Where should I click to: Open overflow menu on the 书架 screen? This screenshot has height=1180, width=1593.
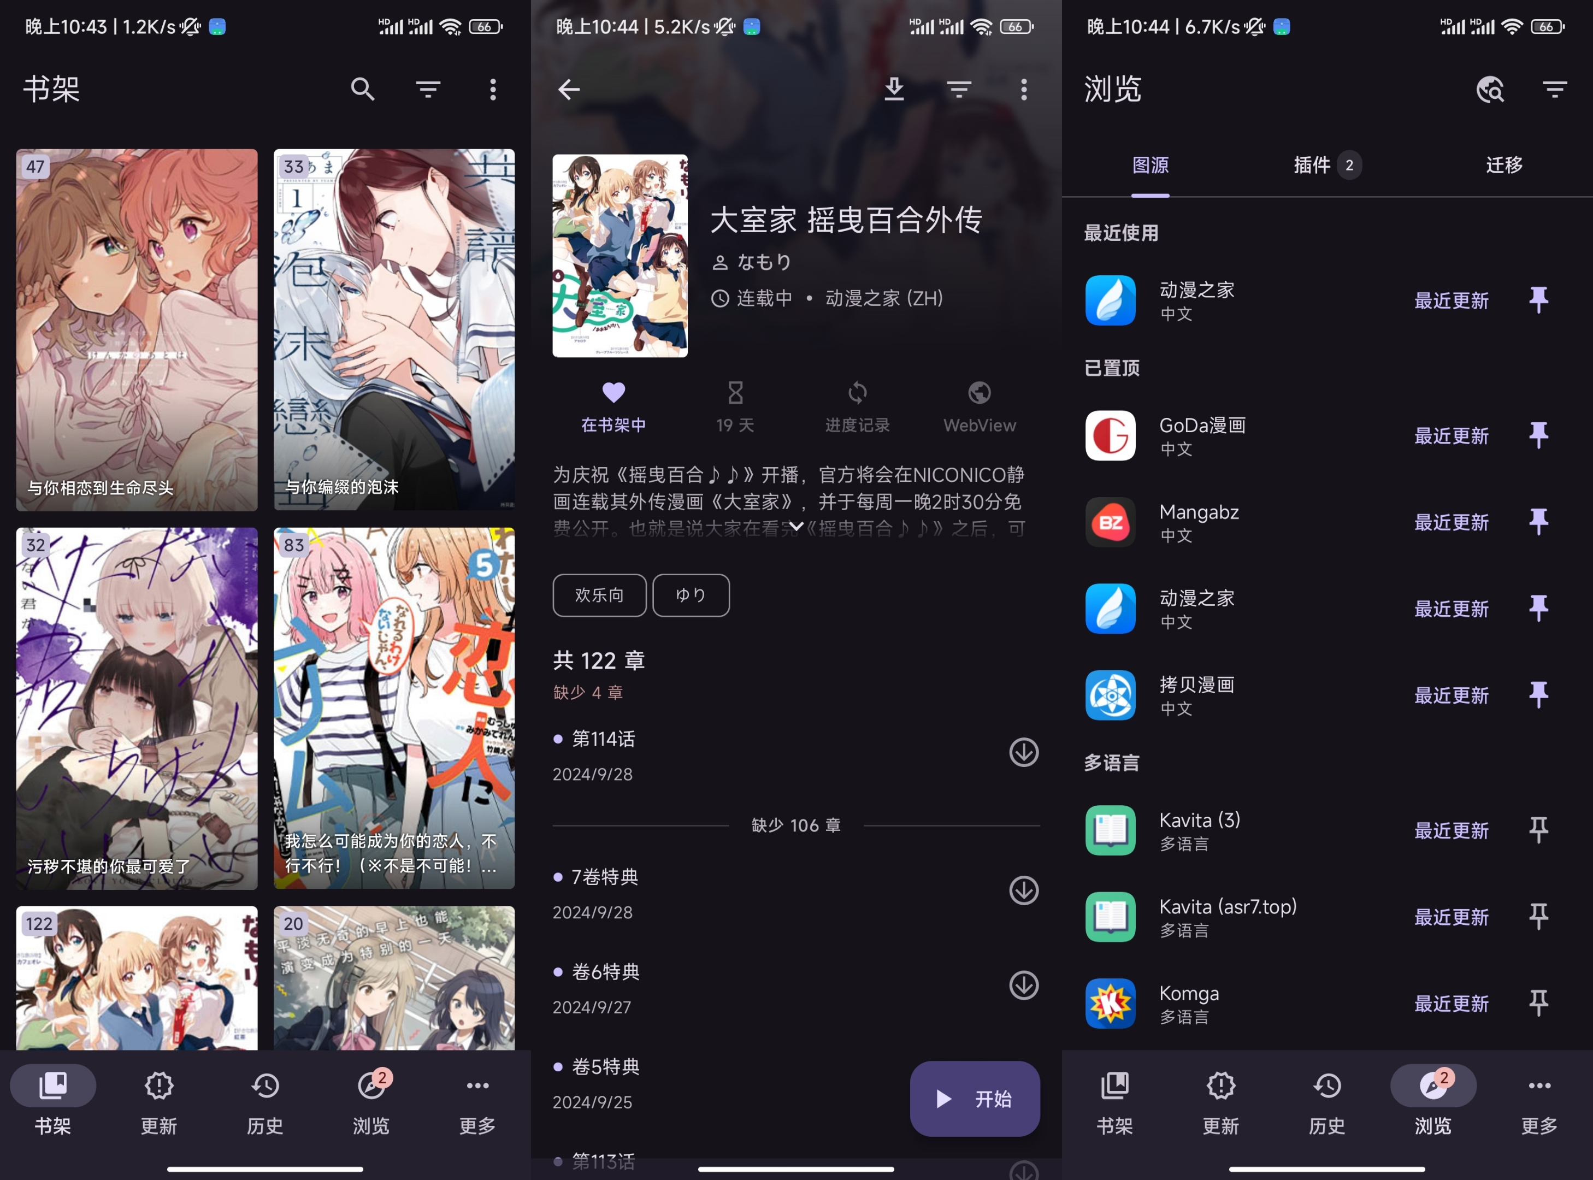click(493, 89)
